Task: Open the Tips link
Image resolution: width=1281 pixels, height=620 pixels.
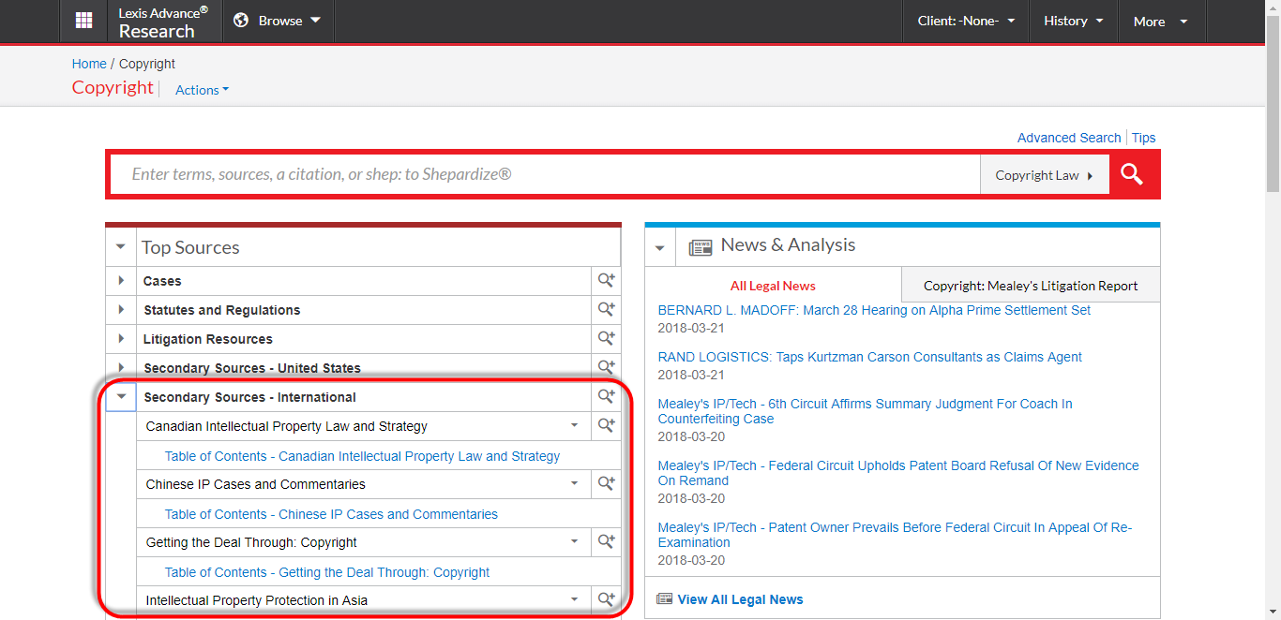Action: (1143, 138)
